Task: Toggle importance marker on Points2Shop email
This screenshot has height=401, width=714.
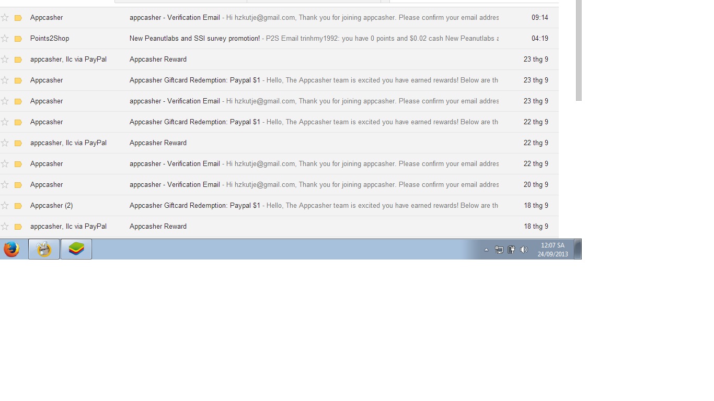Action: (x=18, y=39)
